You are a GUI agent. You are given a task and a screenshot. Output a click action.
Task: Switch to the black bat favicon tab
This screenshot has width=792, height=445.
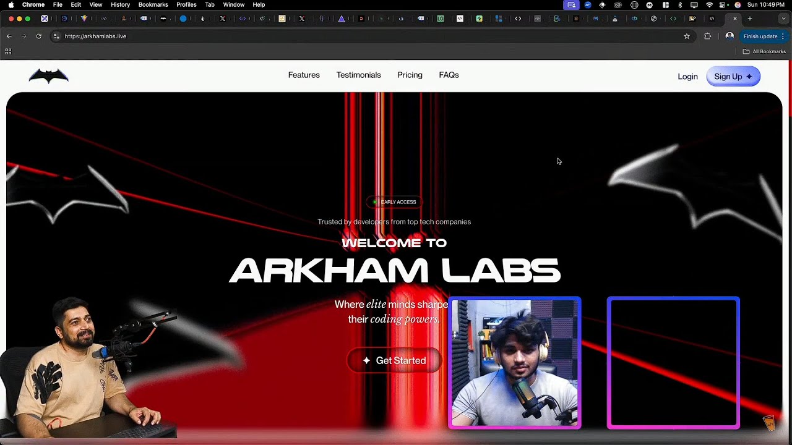pos(163,19)
